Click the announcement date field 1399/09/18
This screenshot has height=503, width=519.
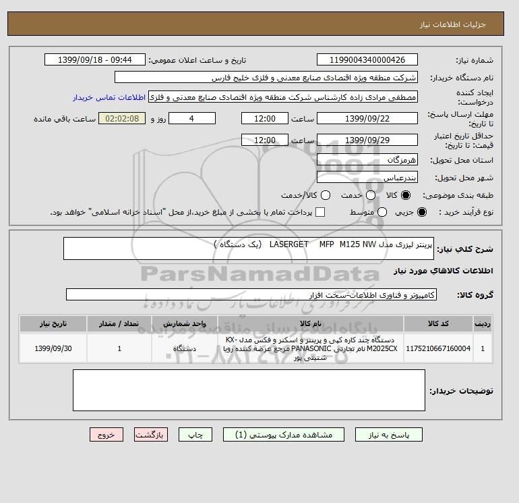point(95,59)
